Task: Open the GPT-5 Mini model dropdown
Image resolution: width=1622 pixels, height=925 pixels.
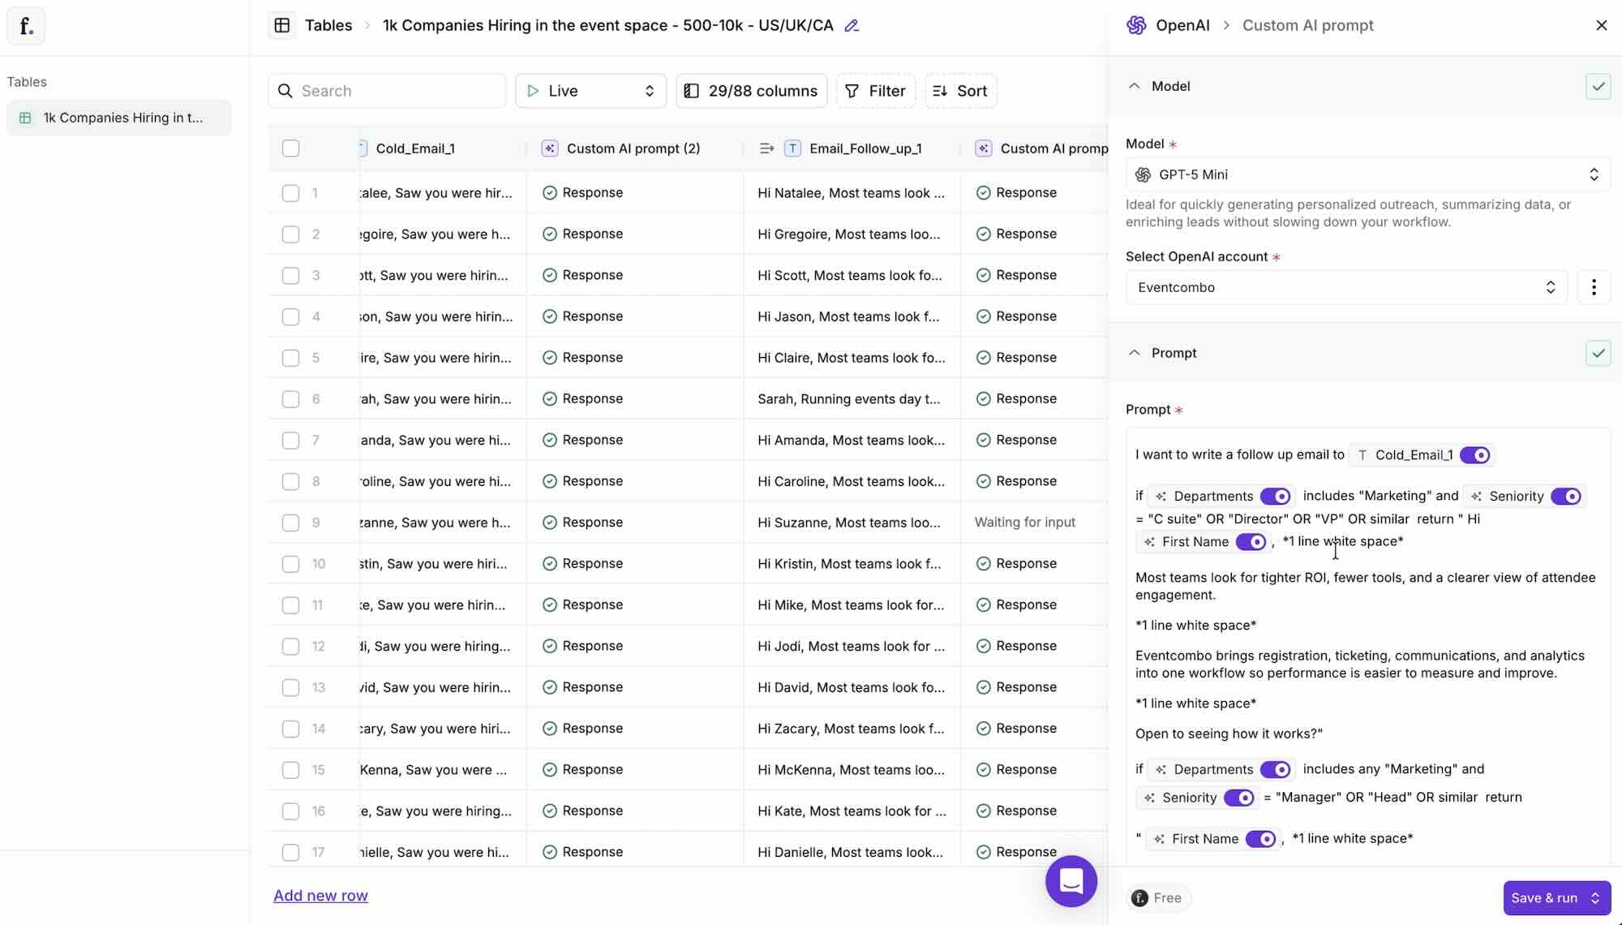Action: (1367, 174)
